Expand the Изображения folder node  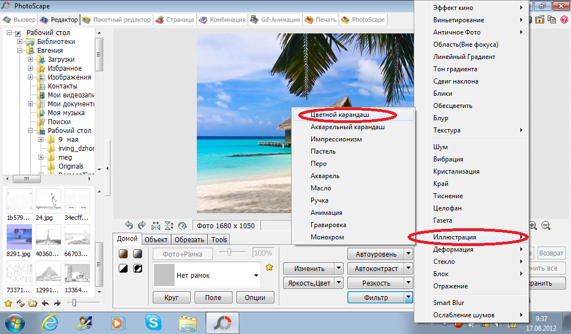click(31, 77)
